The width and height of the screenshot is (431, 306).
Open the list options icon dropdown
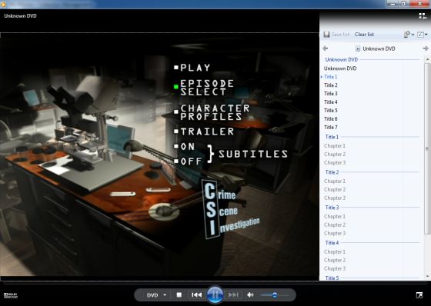[409, 35]
